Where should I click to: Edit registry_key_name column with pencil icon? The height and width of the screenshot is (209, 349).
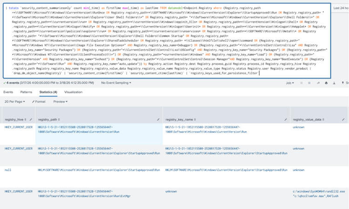286,120
